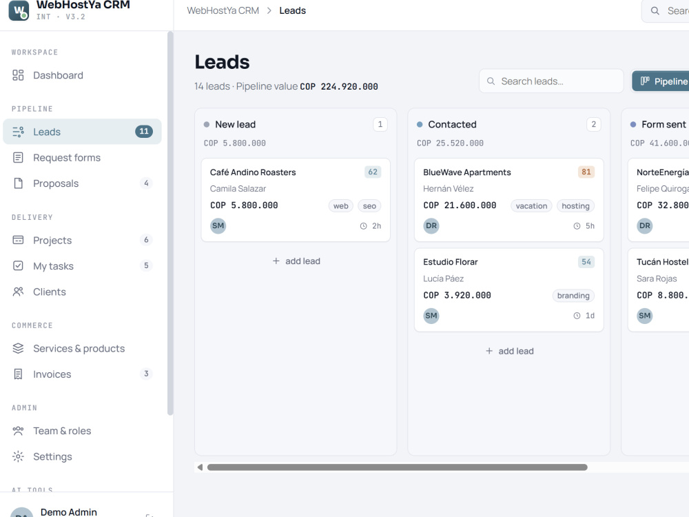Click the My tasks count badge 5
The image size is (689, 517).
(x=146, y=265)
